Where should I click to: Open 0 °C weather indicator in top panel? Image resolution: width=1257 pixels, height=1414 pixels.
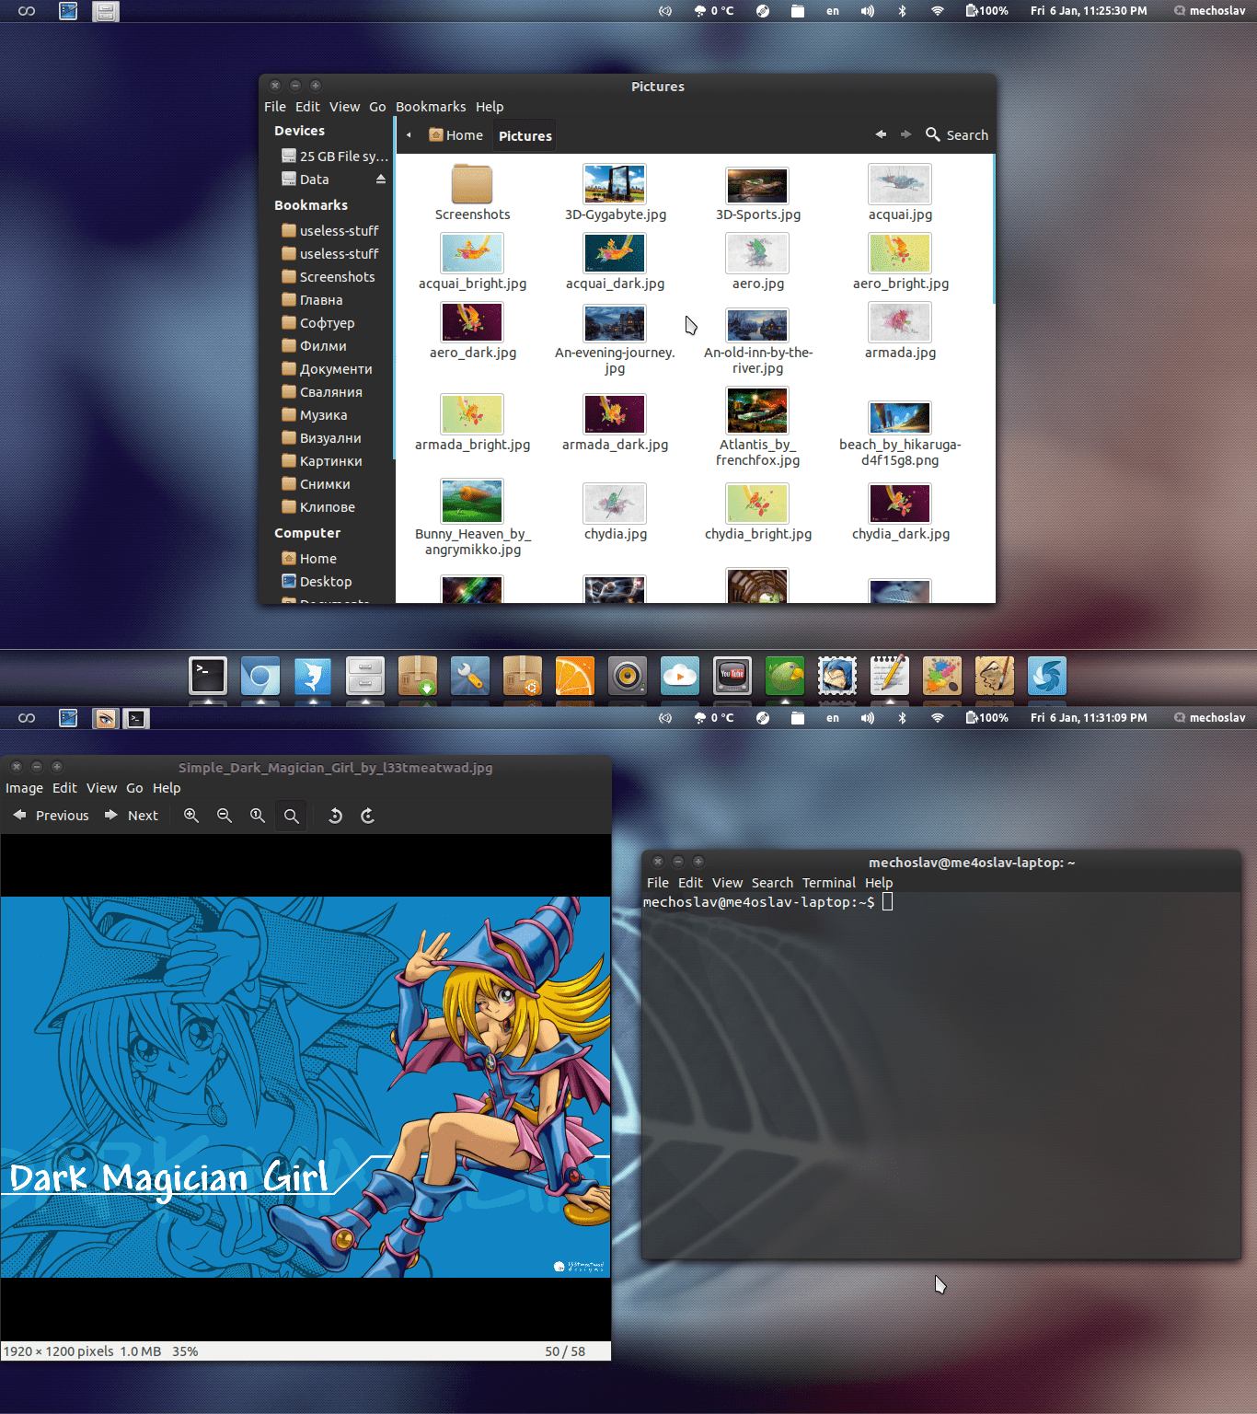(713, 11)
